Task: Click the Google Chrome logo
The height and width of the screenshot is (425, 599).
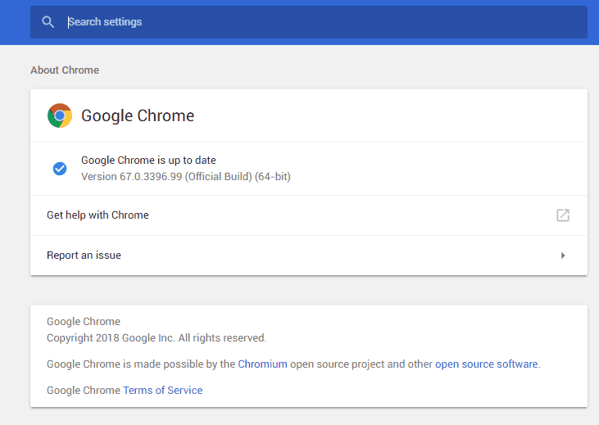Action: [x=60, y=115]
